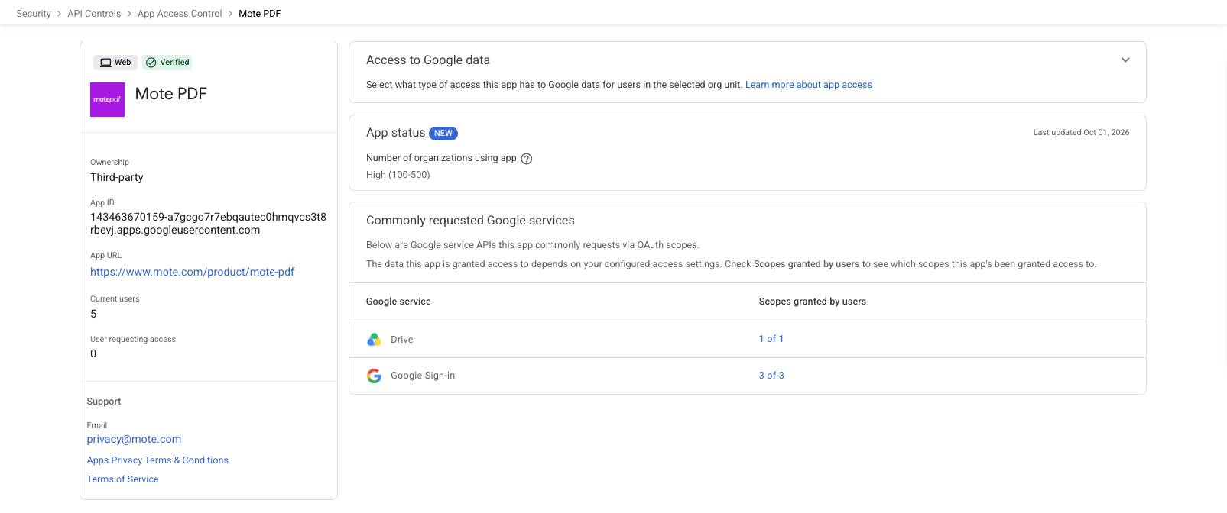Screen dimensions: 1227x513
Task: Click the Google Drive service icon
Action: (x=374, y=340)
